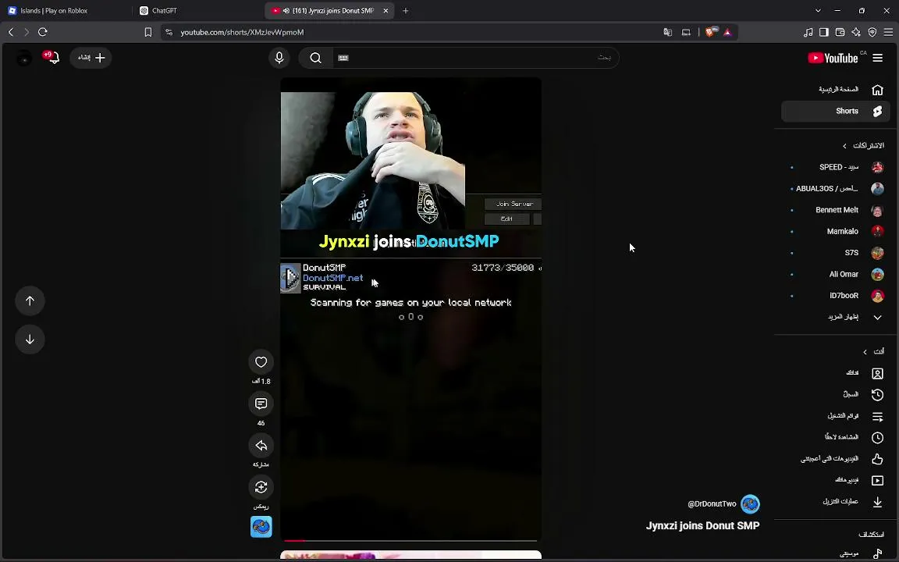Open SPEED channel subscription
899x562 pixels.
pos(836,167)
